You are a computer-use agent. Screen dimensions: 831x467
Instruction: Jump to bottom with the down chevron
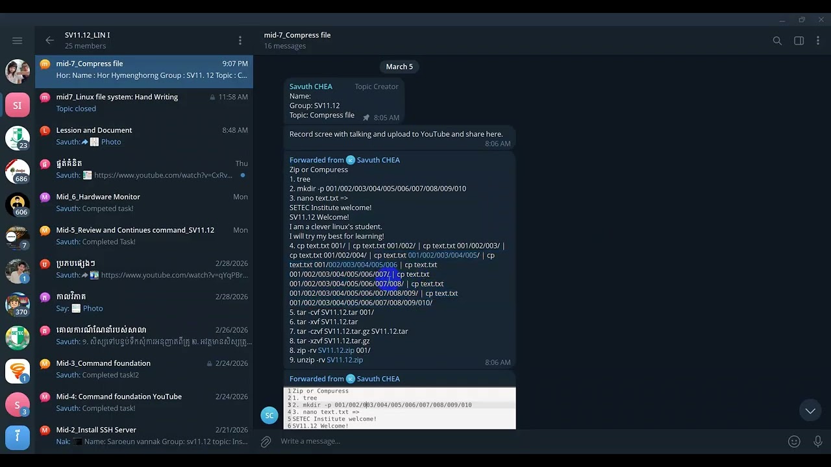point(810,411)
